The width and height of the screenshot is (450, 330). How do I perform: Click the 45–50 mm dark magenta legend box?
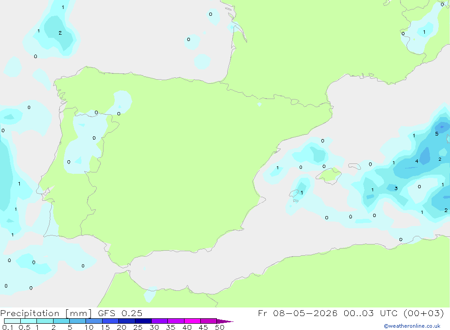[x=209, y=321]
